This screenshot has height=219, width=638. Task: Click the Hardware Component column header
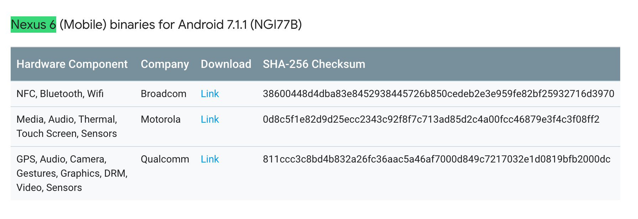pos(72,64)
